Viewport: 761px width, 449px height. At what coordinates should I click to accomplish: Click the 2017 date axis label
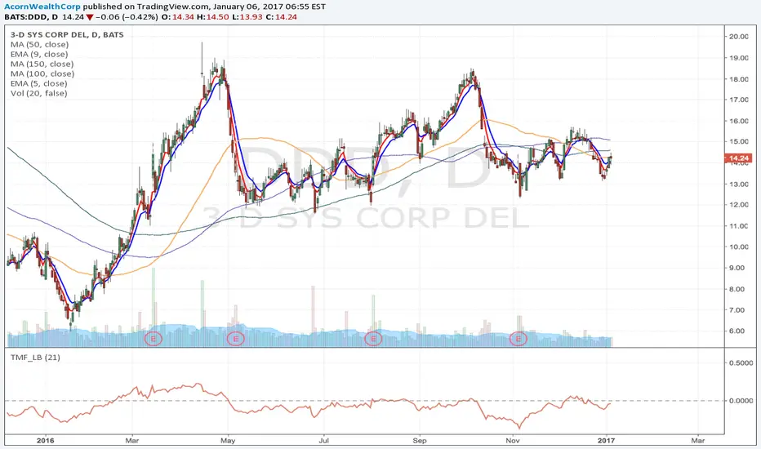[x=606, y=441]
